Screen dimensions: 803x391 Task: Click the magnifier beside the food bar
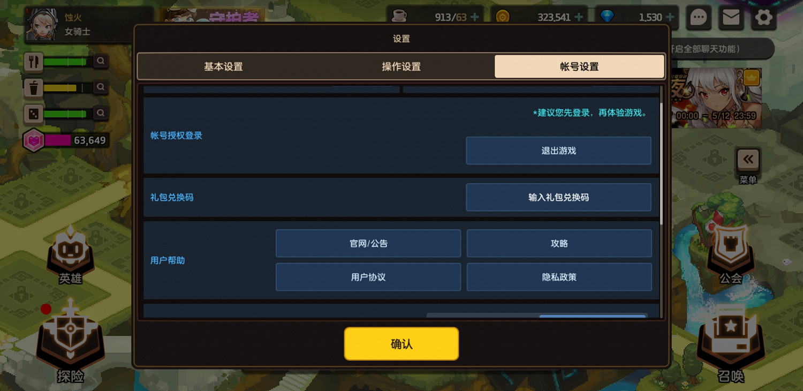[100, 62]
